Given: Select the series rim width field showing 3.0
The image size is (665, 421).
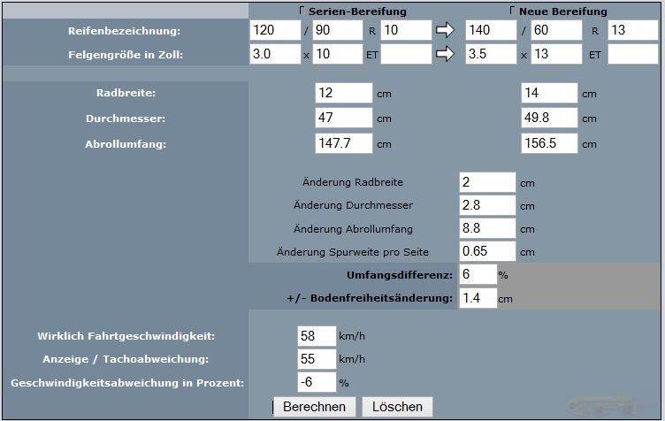Looking at the screenshot, I should pos(274,55).
